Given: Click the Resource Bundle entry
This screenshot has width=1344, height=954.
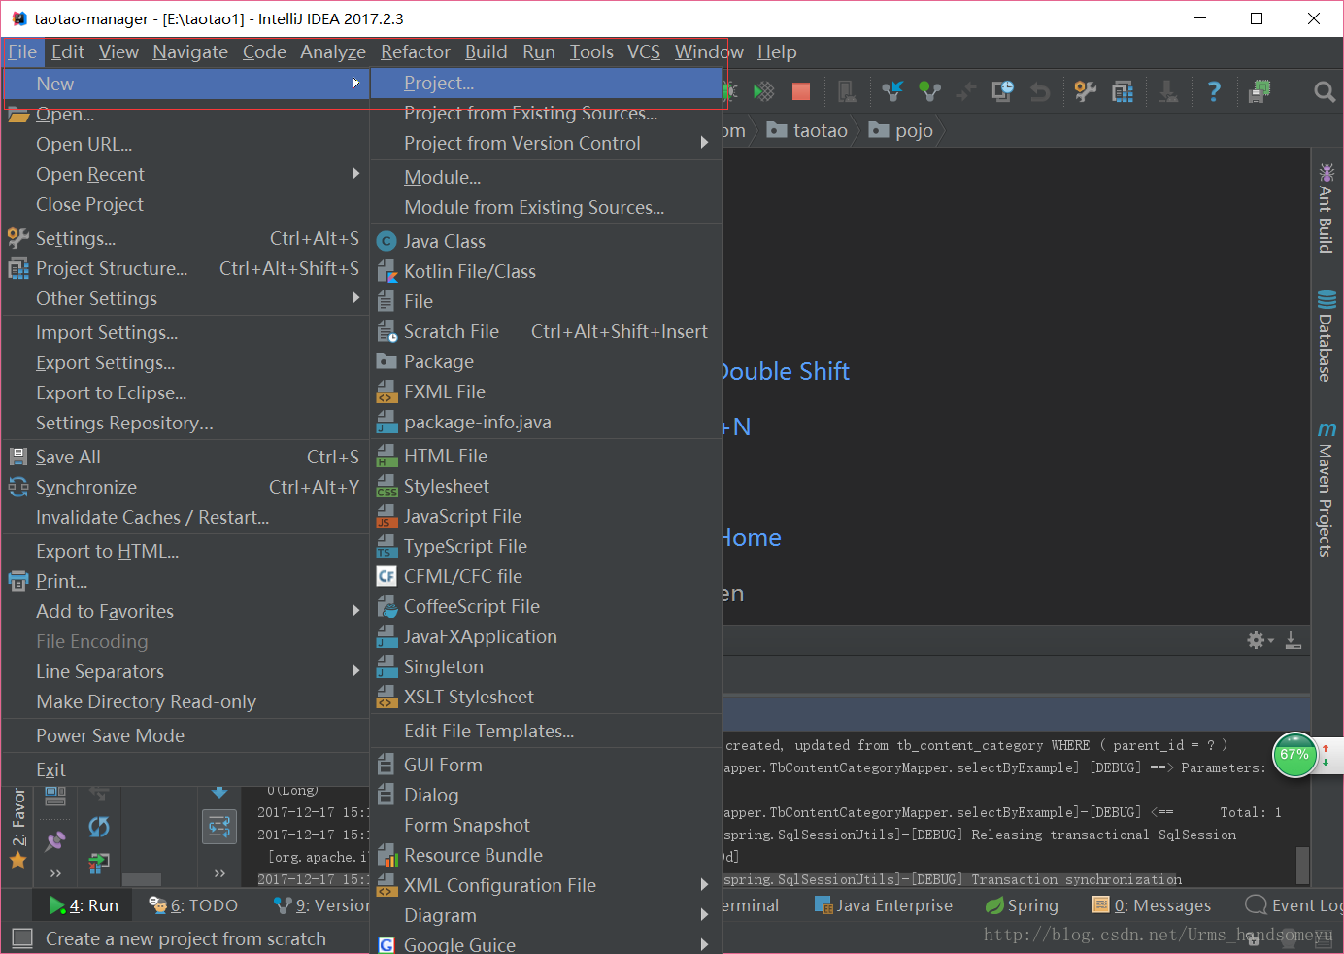Looking at the screenshot, I should coord(546,855).
